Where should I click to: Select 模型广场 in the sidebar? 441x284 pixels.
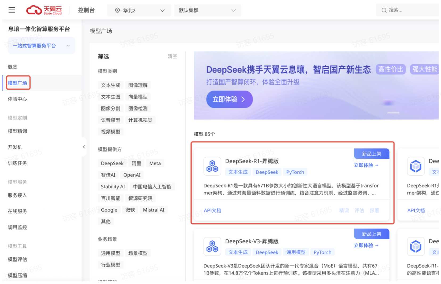coord(18,83)
